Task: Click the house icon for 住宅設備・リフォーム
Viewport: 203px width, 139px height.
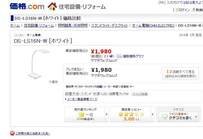Action: coord(52,6)
